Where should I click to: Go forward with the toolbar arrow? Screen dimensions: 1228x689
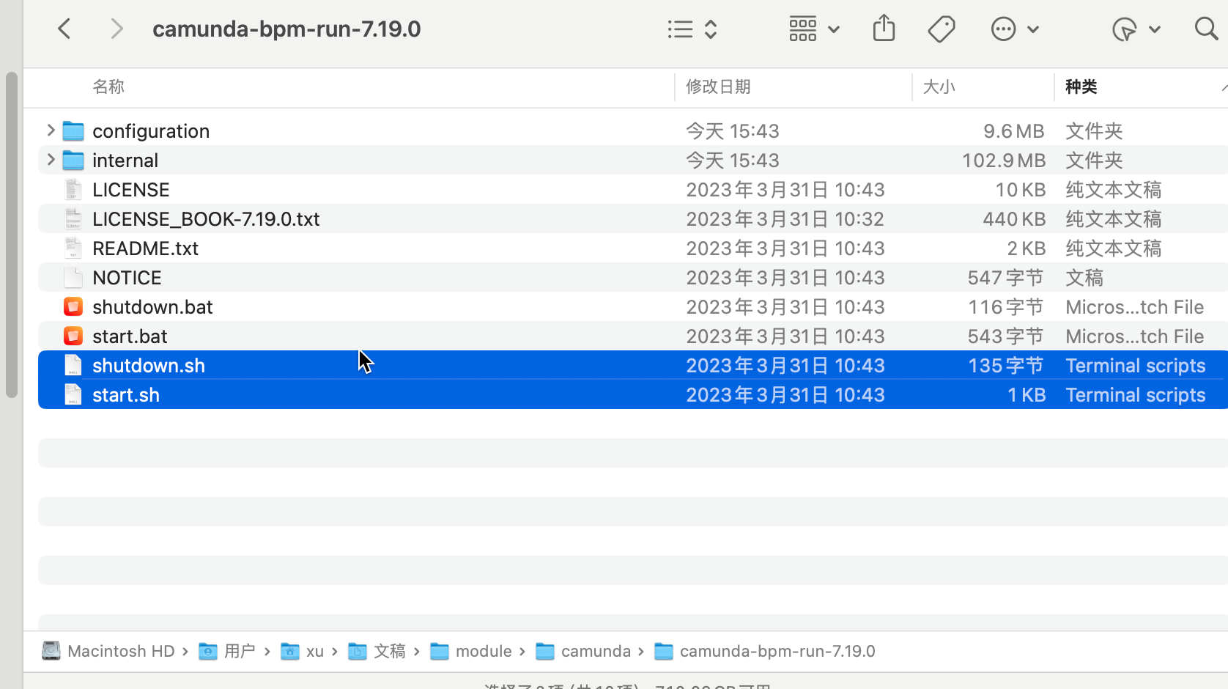click(116, 29)
